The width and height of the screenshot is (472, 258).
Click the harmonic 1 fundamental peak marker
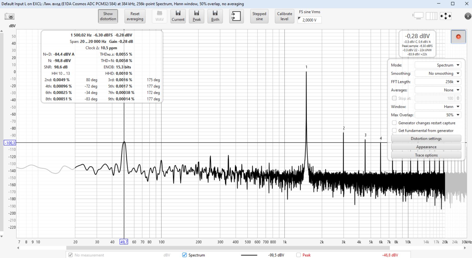pos(306,67)
